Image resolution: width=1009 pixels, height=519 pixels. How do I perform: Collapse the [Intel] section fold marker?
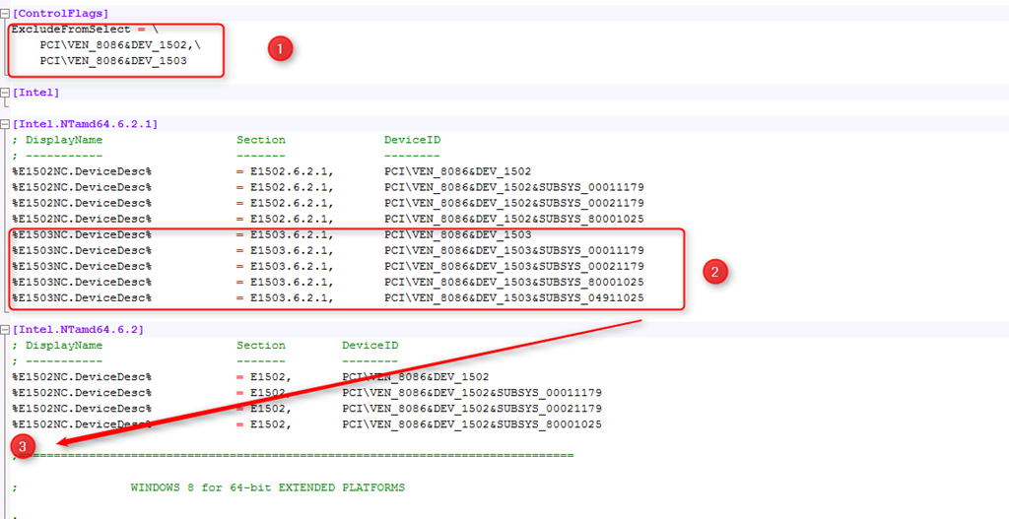tap(5, 93)
